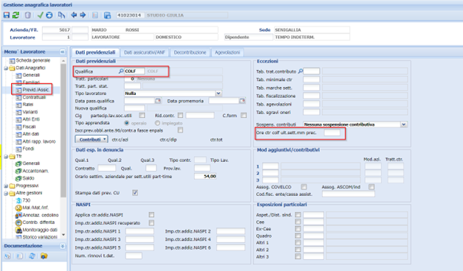The height and width of the screenshot is (271, 463).
Task: Click magnifier lookup icon next to Qualifica
Action: click(x=121, y=71)
